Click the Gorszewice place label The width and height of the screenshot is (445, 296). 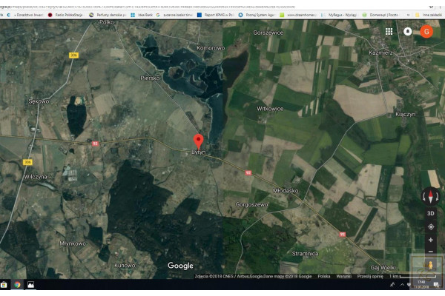pyautogui.click(x=268, y=33)
